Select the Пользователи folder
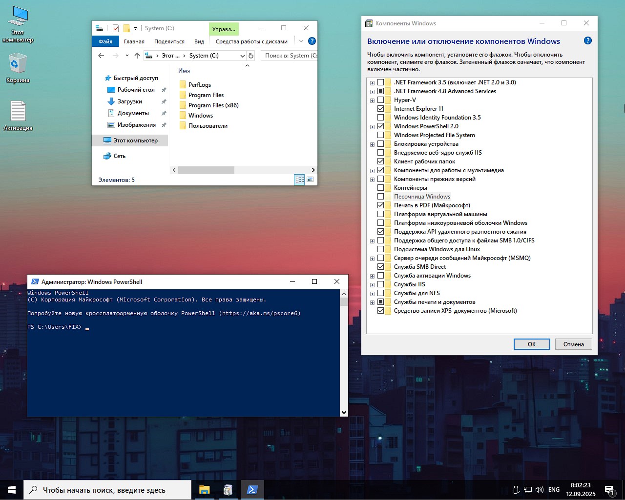 coord(208,126)
